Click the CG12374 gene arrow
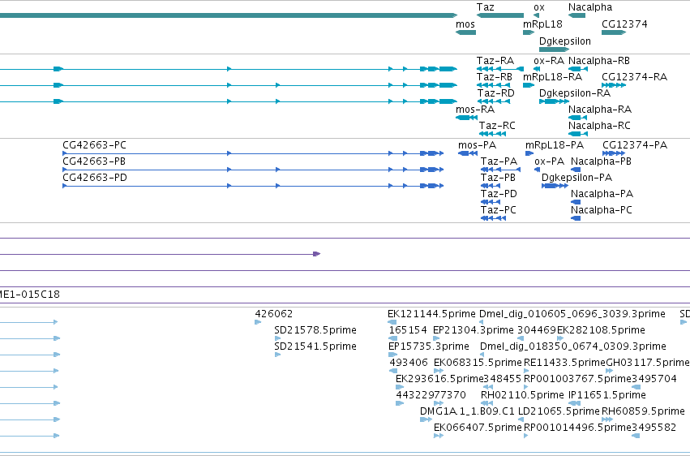690x456 pixels. [614, 32]
